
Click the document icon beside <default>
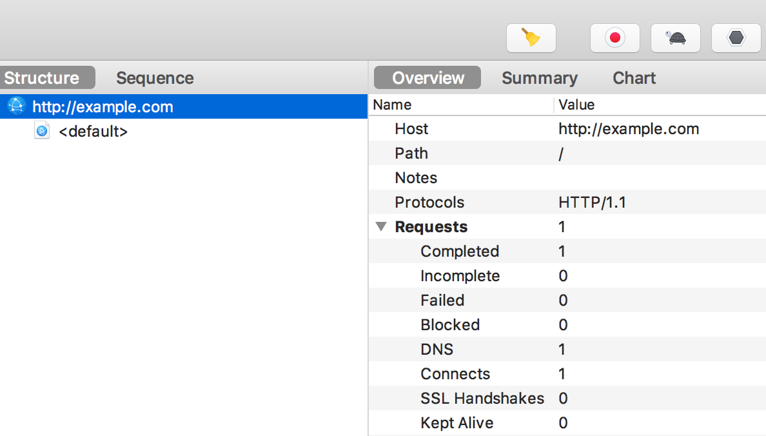click(x=42, y=132)
